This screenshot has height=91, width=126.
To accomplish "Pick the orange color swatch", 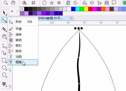I will pyautogui.click(x=103, y=9).
